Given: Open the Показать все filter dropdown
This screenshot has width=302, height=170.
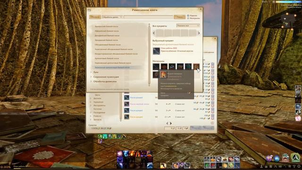Looking at the screenshot, I should tap(188, 25).
